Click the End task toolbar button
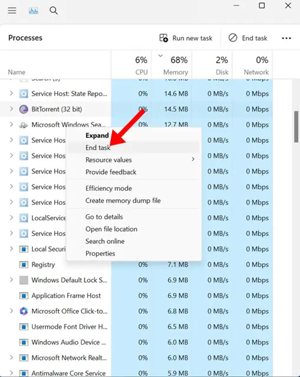Screen dimensions: 300x377 pos(248,38)
